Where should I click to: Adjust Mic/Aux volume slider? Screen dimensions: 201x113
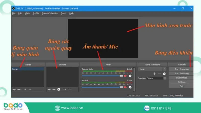point(102,87)
